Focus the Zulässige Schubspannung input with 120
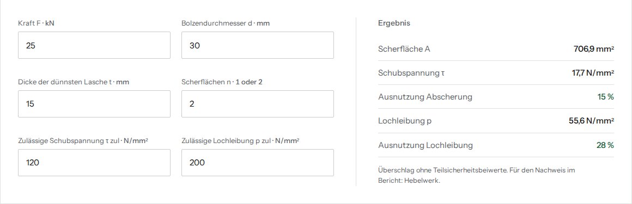Screen dimensions: 632x204 94,163
